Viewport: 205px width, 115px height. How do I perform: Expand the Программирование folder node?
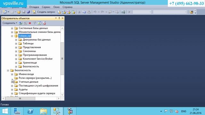[16, 55]
